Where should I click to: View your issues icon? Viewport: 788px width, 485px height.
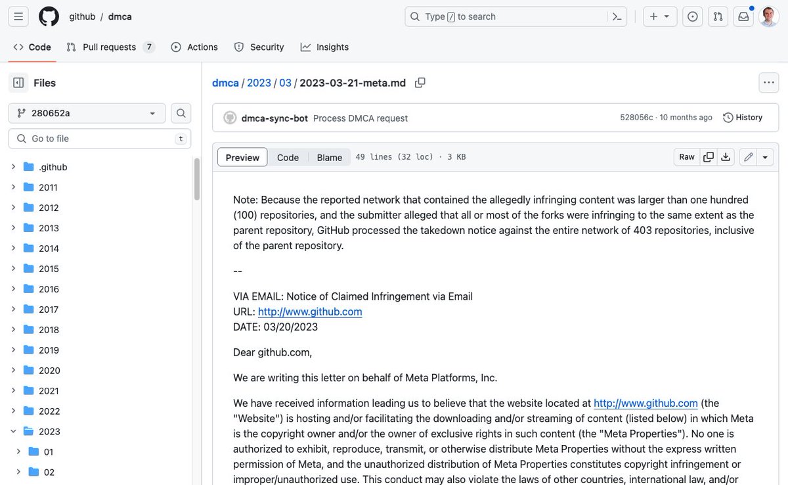(692, 16)
